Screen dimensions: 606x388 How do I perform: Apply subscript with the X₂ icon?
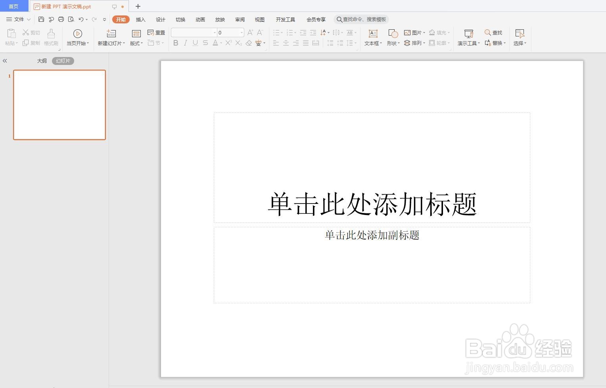[x=239, y=43]
